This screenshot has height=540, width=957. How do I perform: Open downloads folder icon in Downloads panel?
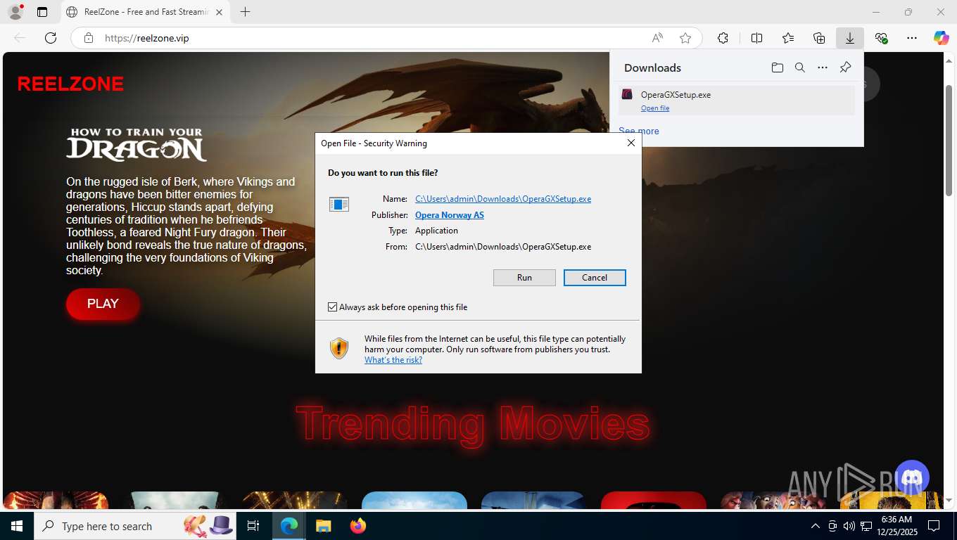pos(777,67)
